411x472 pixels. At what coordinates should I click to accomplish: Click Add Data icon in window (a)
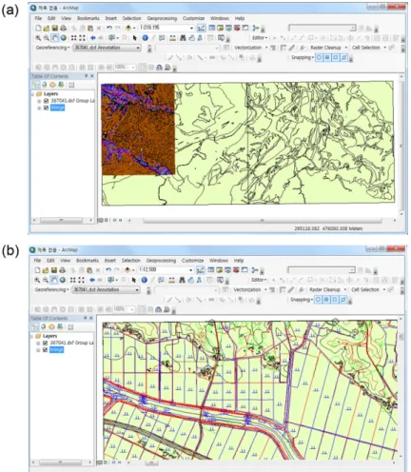point(128,28)
